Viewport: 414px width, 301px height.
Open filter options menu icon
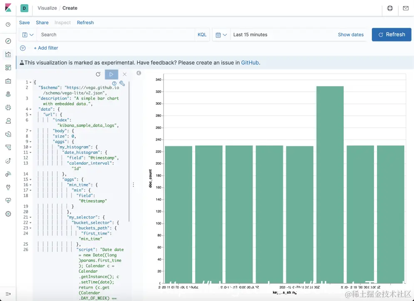(x=23, y=48)
